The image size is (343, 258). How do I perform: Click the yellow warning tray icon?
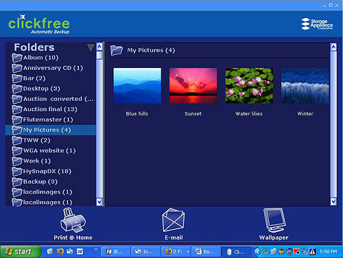pyautogui.click(x=312, y=252)
